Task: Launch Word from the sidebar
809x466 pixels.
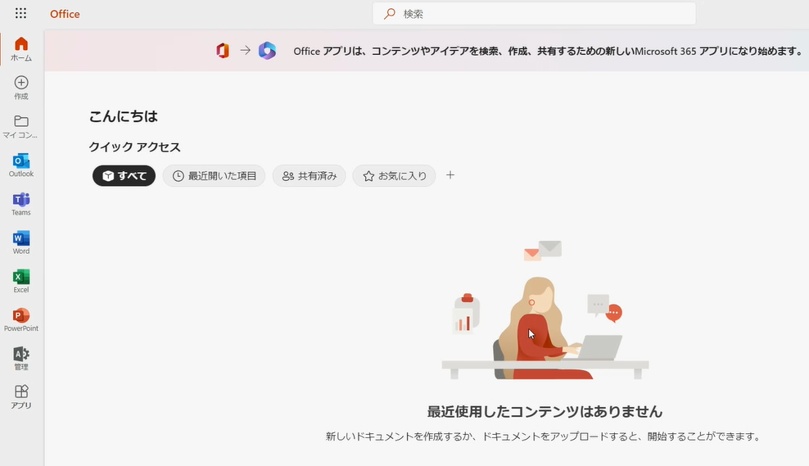Action: click(21, 242)
